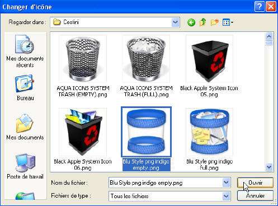
Task: Expand the Fichiers de type dropdown arrow
Action: [226, 196]
